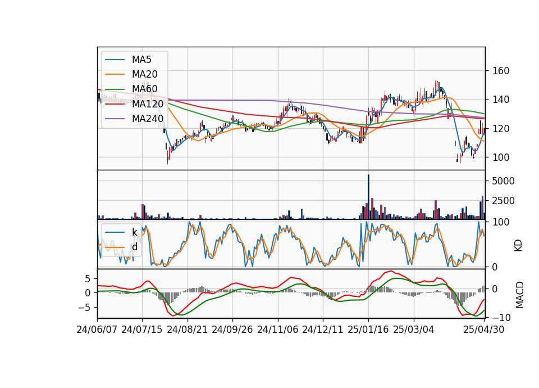The height and width of the screenshot is (388, 539).
Task: Click the 140 price axis label
Action: tap(501, 100)
